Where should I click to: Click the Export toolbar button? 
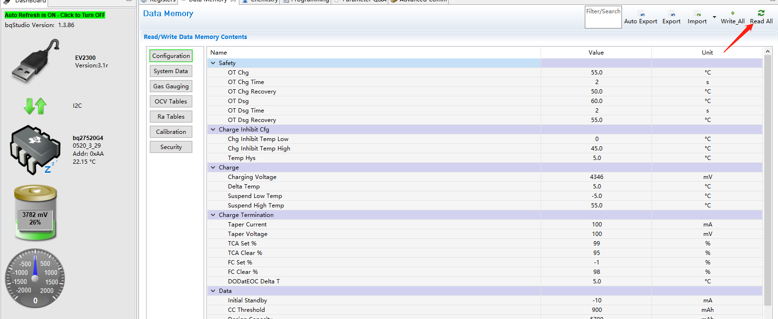[x=671, y=18]
